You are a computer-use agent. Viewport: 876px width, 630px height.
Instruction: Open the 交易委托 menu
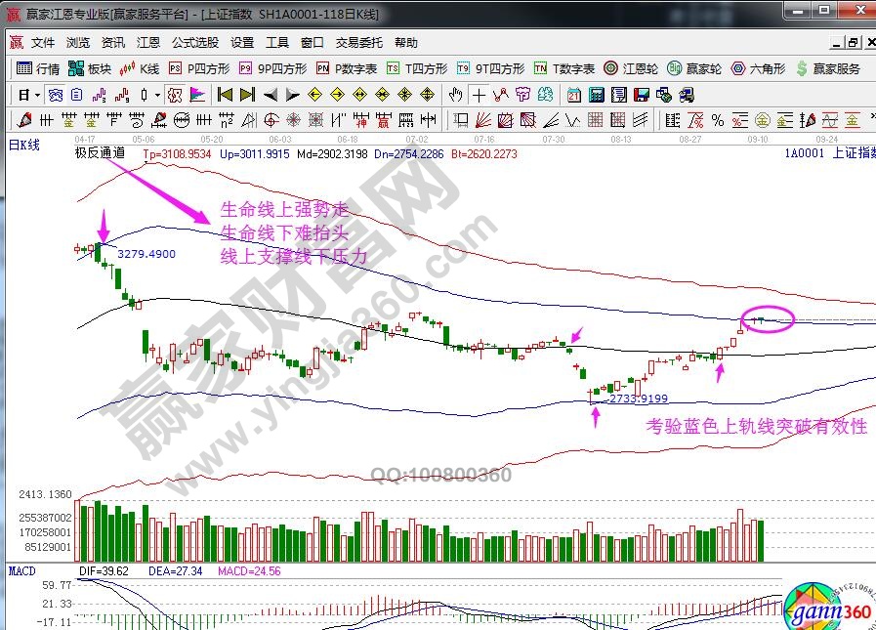click(359, 43)
